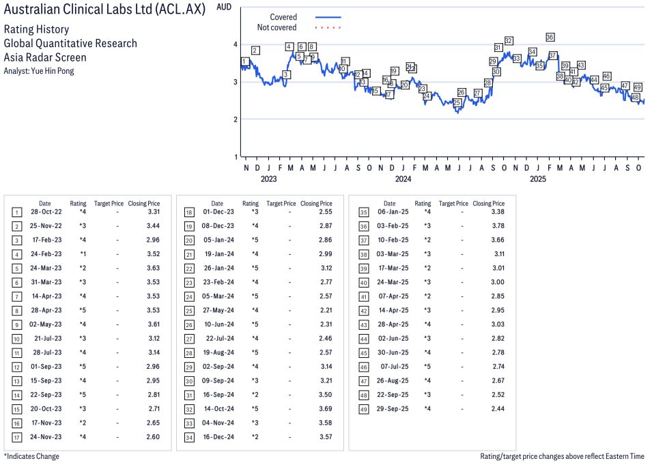Click the blue Covered legend line
This screenshot has height=461, width=652.
click(328, 17)
